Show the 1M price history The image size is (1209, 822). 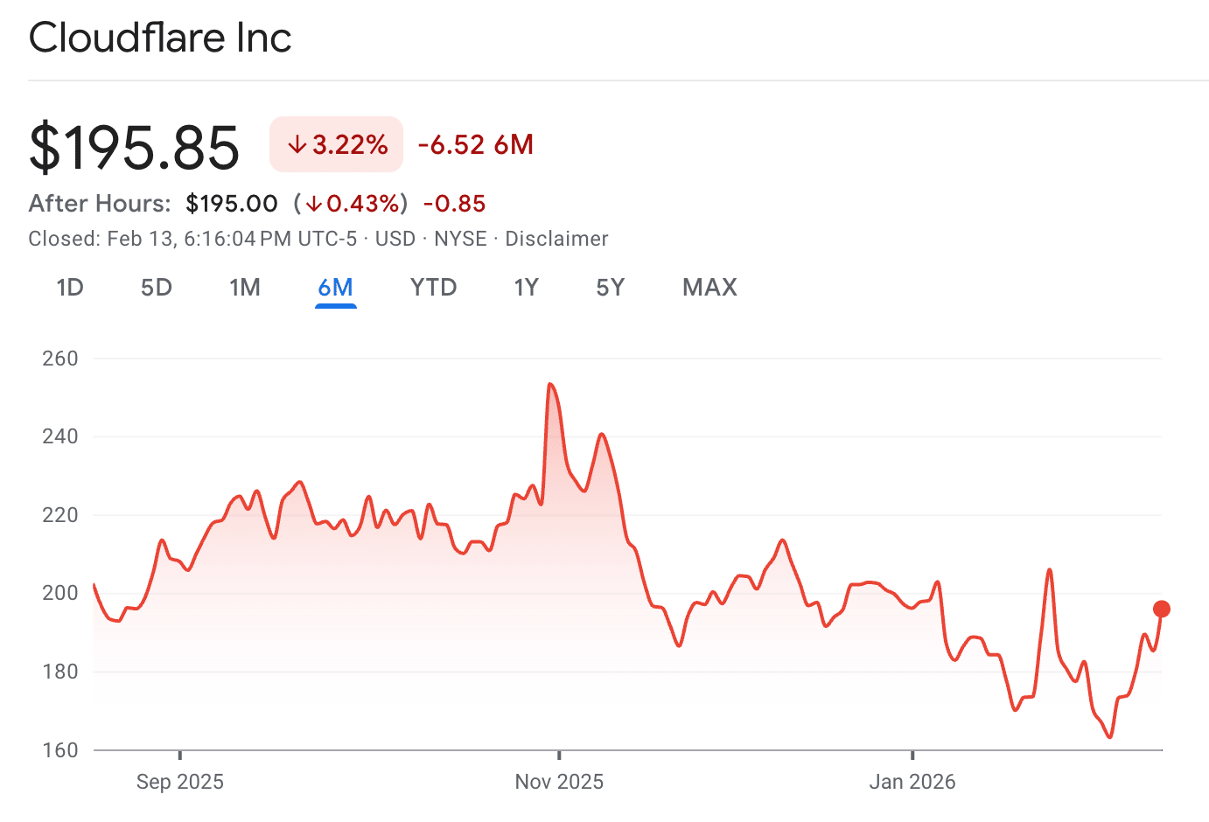click(x=245, y=288)
